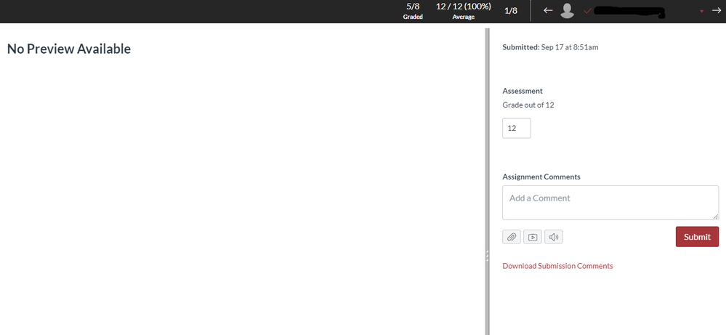Image resolution: width=726 pixels, height=335 pixels.
Task: Grab the comment box resize corner handle
Action: coord(716,217)
